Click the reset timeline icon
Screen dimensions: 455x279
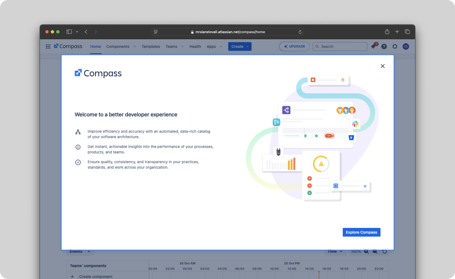[x=384, y=251]
